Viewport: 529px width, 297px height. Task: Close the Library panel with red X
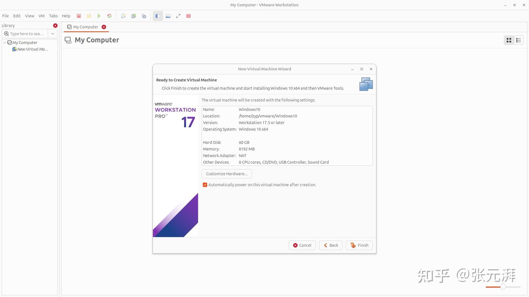click(55, 26)
